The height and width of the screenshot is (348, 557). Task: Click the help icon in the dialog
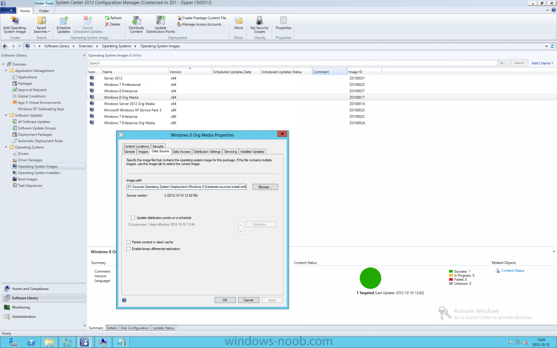124,300
